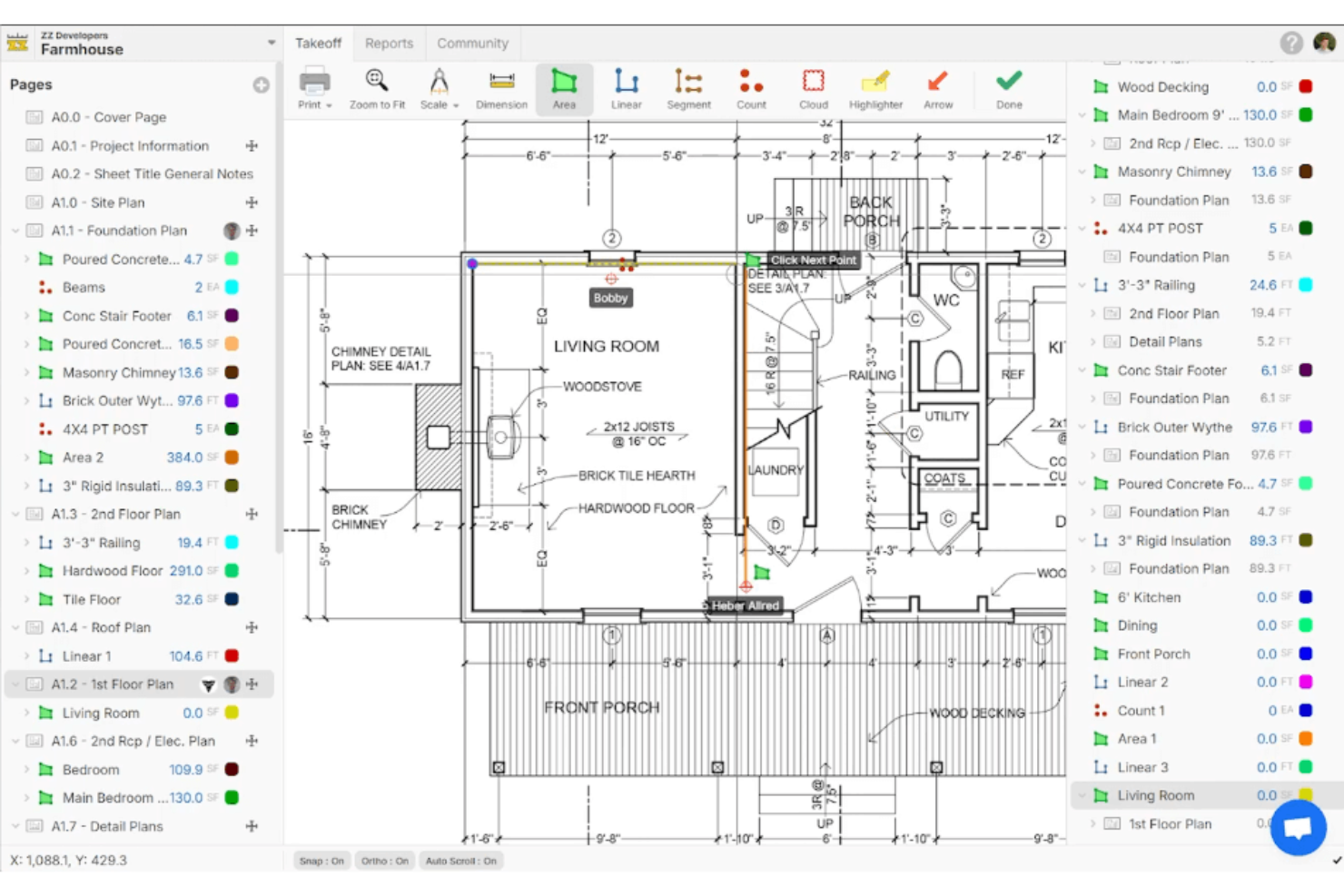This screenshot has width=1344, height=896.
Task: Click yellow swatch of Living Room in left panel
Action: click(x=232, y=713)
